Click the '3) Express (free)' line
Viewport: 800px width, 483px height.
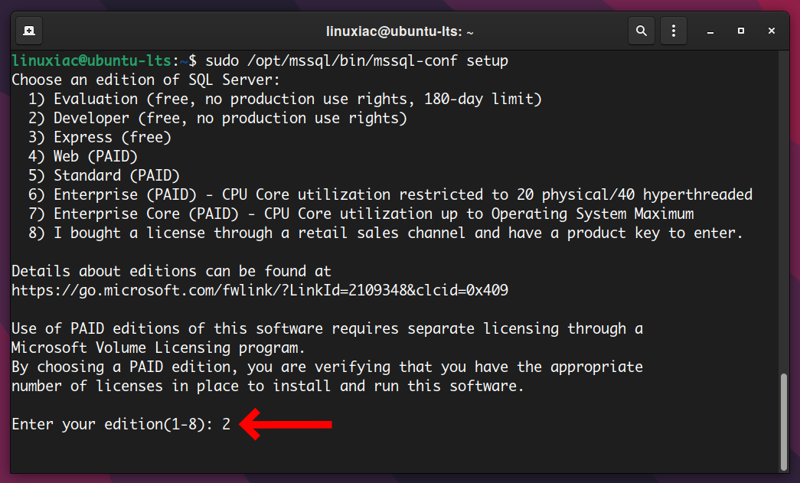point(100,137)
